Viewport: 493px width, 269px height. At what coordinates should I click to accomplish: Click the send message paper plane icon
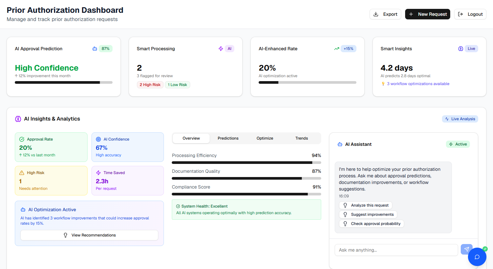click(466, 249)
